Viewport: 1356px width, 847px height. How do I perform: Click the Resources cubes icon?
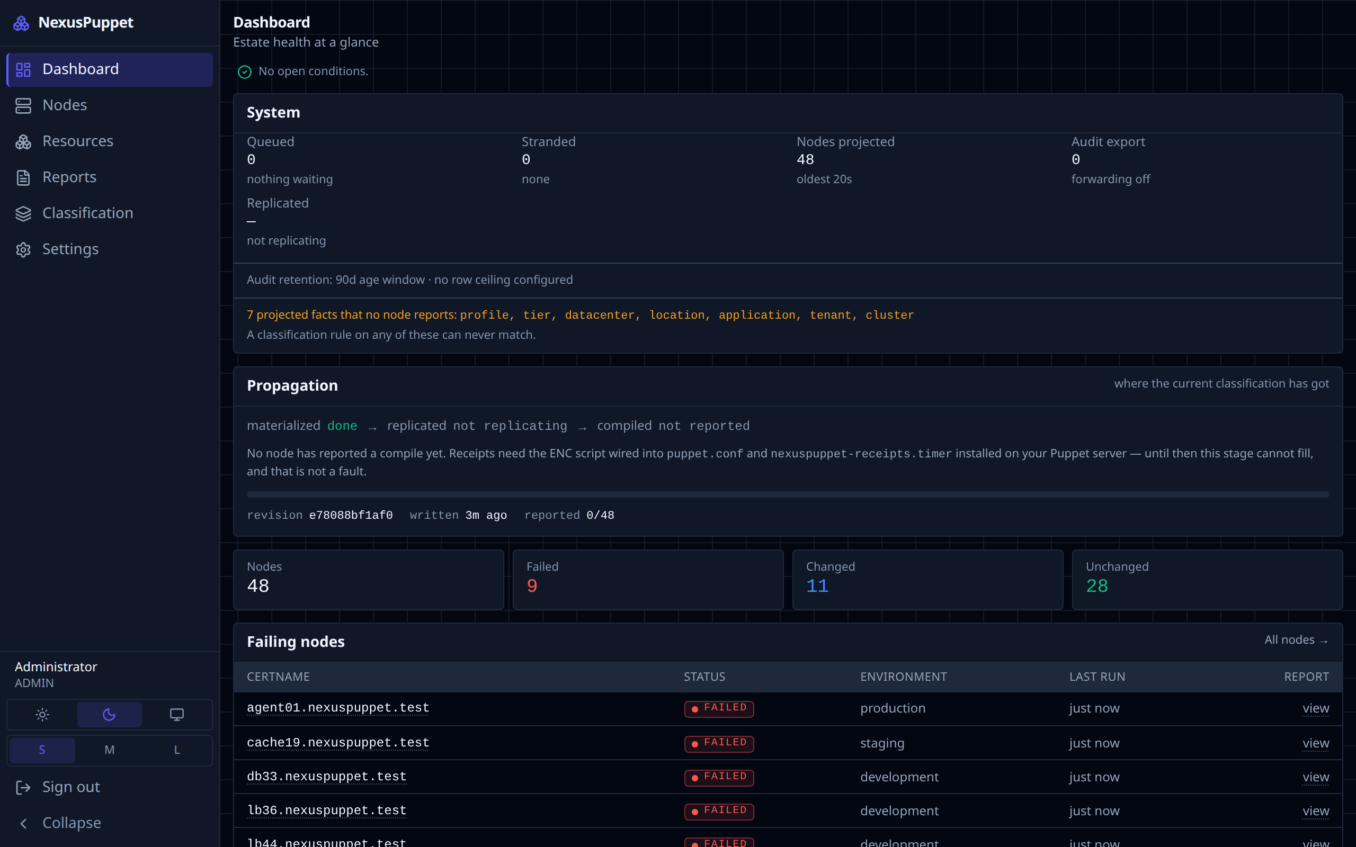click(23, 142)
